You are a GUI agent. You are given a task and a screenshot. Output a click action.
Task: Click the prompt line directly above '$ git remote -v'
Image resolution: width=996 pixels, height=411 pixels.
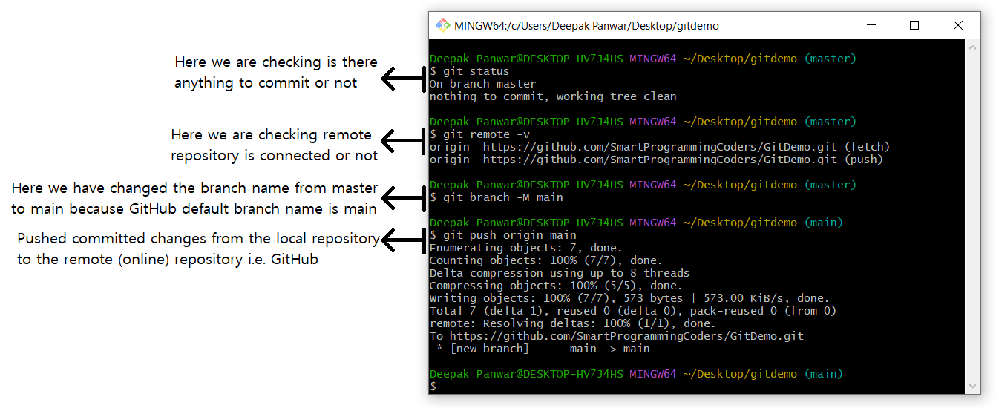pos(643,122)
